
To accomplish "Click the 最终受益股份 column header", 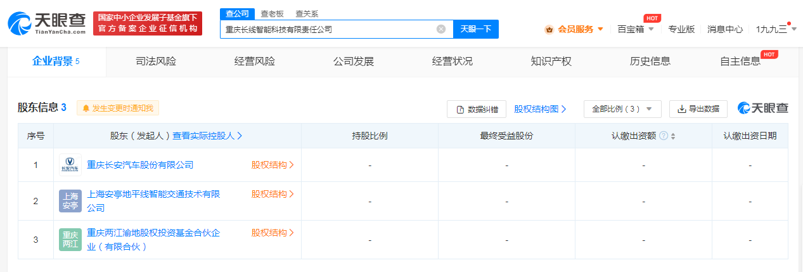I will [x=506, y=136].
